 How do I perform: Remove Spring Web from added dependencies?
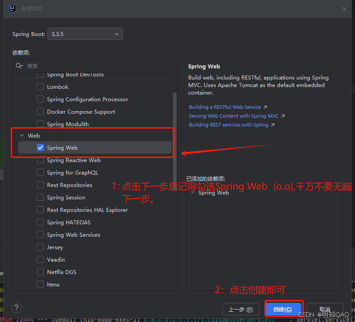click(193, 193)
